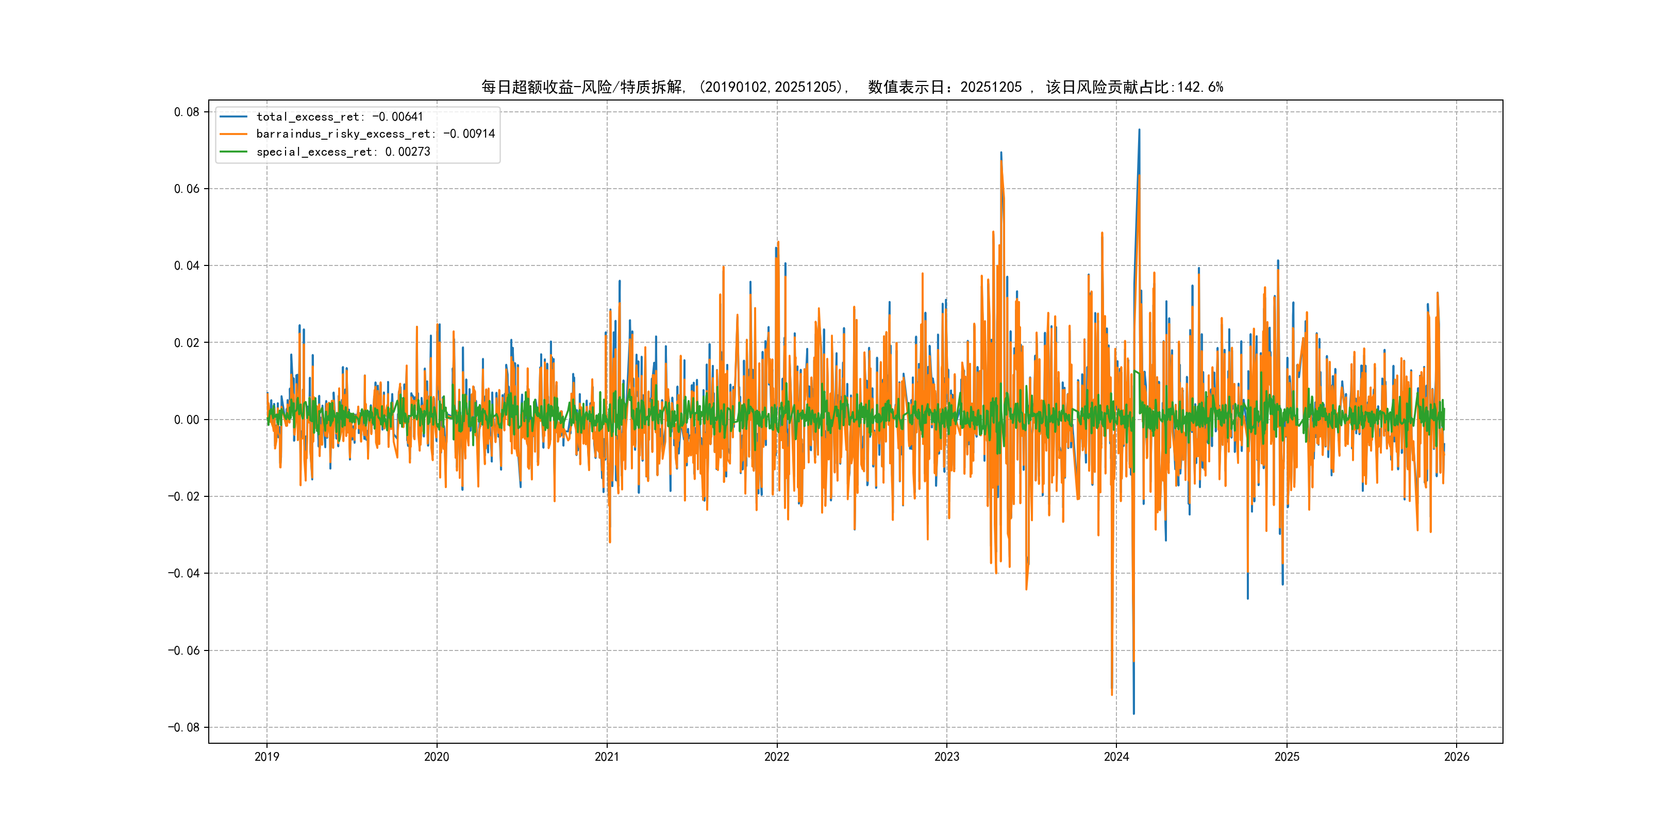Click the orange barraindus_risky_excess_ret legend line
Image resolution: width=1670 pixels, height=835 pixels.
click(233, 134)
